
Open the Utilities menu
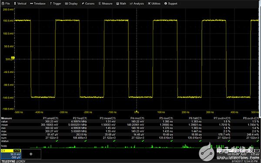154,3
